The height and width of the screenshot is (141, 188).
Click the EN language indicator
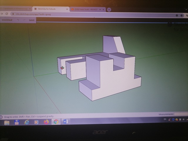(x=164, y=120)
